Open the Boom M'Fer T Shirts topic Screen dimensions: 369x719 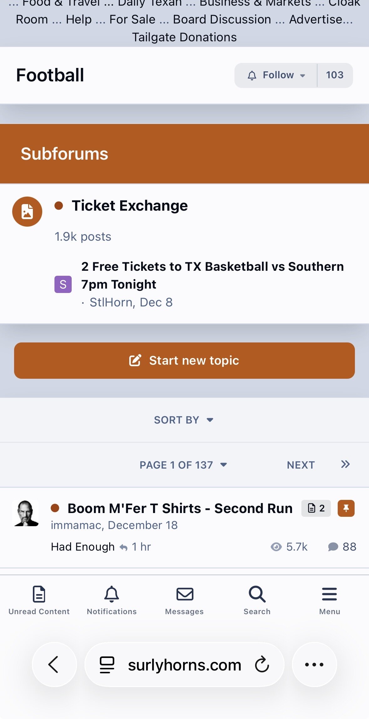pyautogui.click(x=180, y=508)
